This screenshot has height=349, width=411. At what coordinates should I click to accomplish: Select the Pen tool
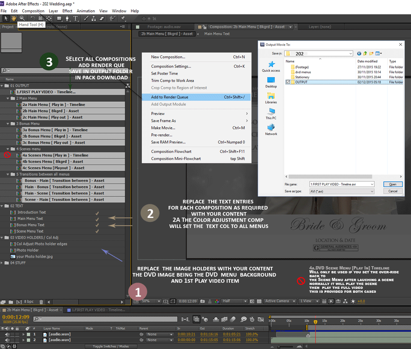point(68,18)
